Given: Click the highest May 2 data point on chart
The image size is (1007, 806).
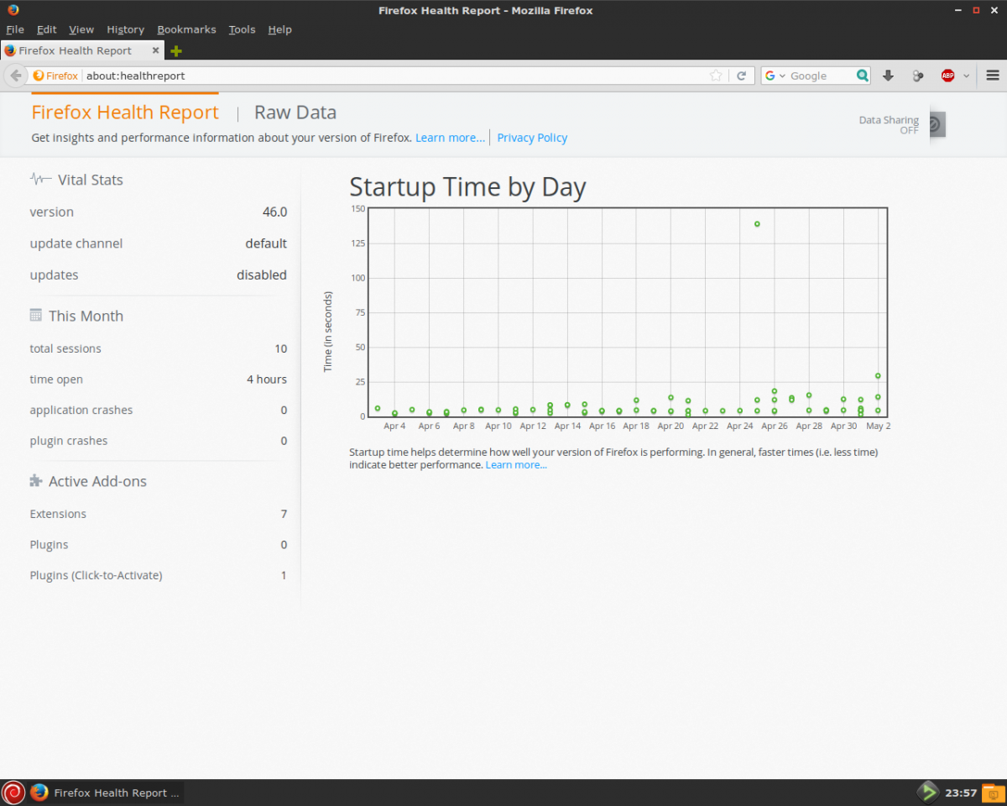Looking at the screenshot, I should (878, 376).
